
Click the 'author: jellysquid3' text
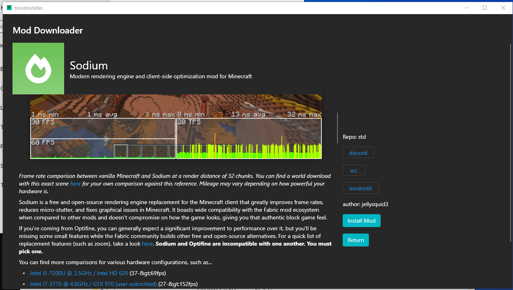pyautogui.click(x=365, y=204)
